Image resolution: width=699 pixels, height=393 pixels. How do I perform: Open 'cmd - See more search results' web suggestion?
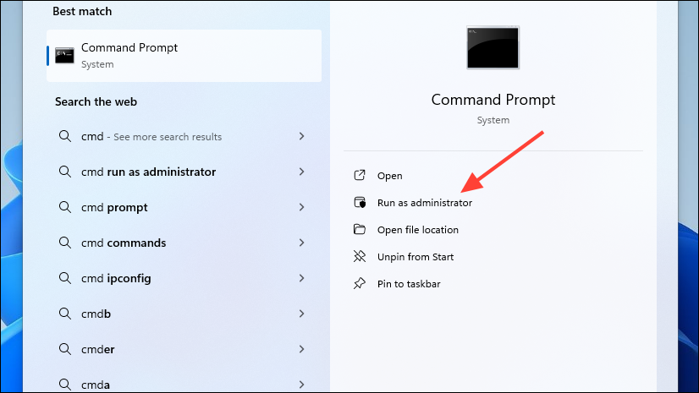point(184,136)
